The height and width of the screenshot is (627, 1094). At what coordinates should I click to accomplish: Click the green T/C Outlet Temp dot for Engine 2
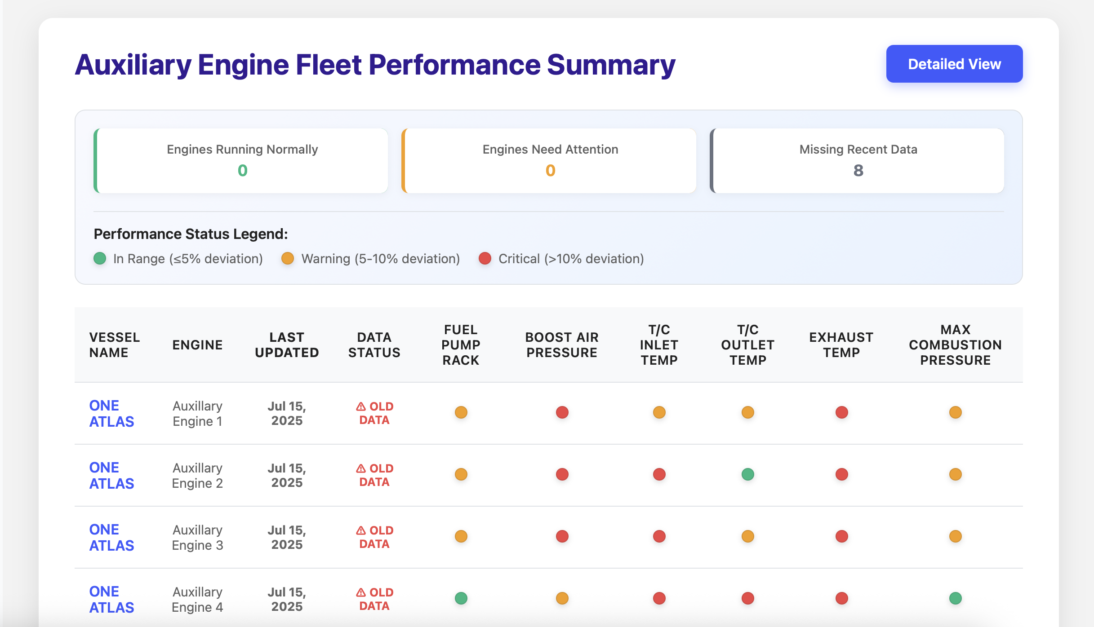coord(747,474)
